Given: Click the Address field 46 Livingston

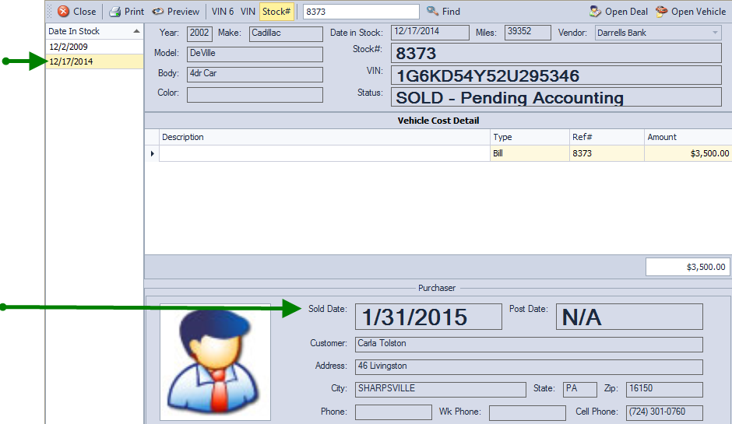Looking at the screenshot, I should [529, 366].
